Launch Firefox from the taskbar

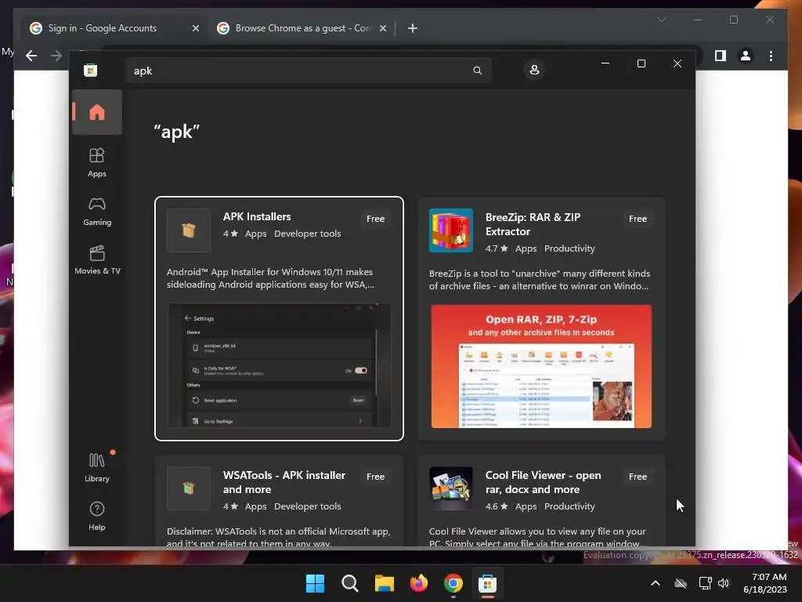[419, 583]
